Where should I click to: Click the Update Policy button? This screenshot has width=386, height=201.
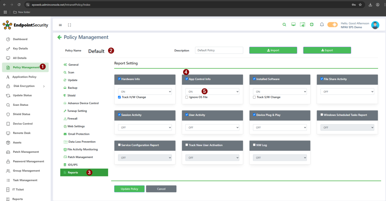[x=129, y=189]
